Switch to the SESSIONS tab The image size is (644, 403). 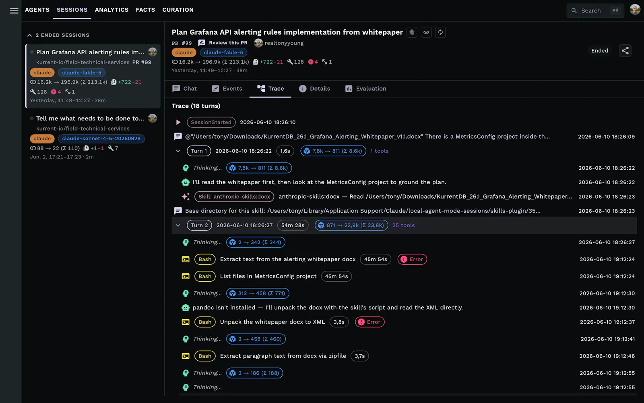72,10
